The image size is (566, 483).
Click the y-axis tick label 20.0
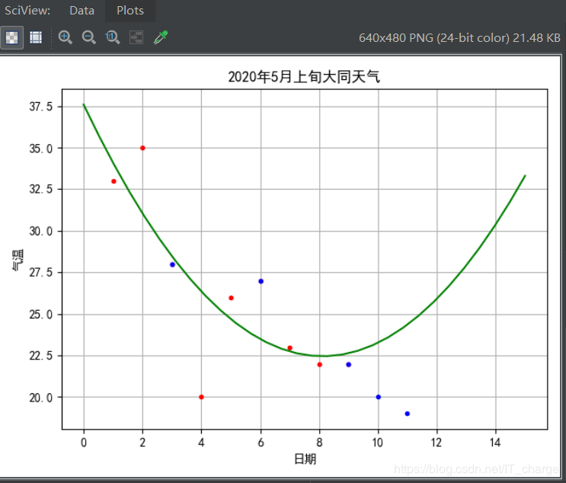click(41, 398)
